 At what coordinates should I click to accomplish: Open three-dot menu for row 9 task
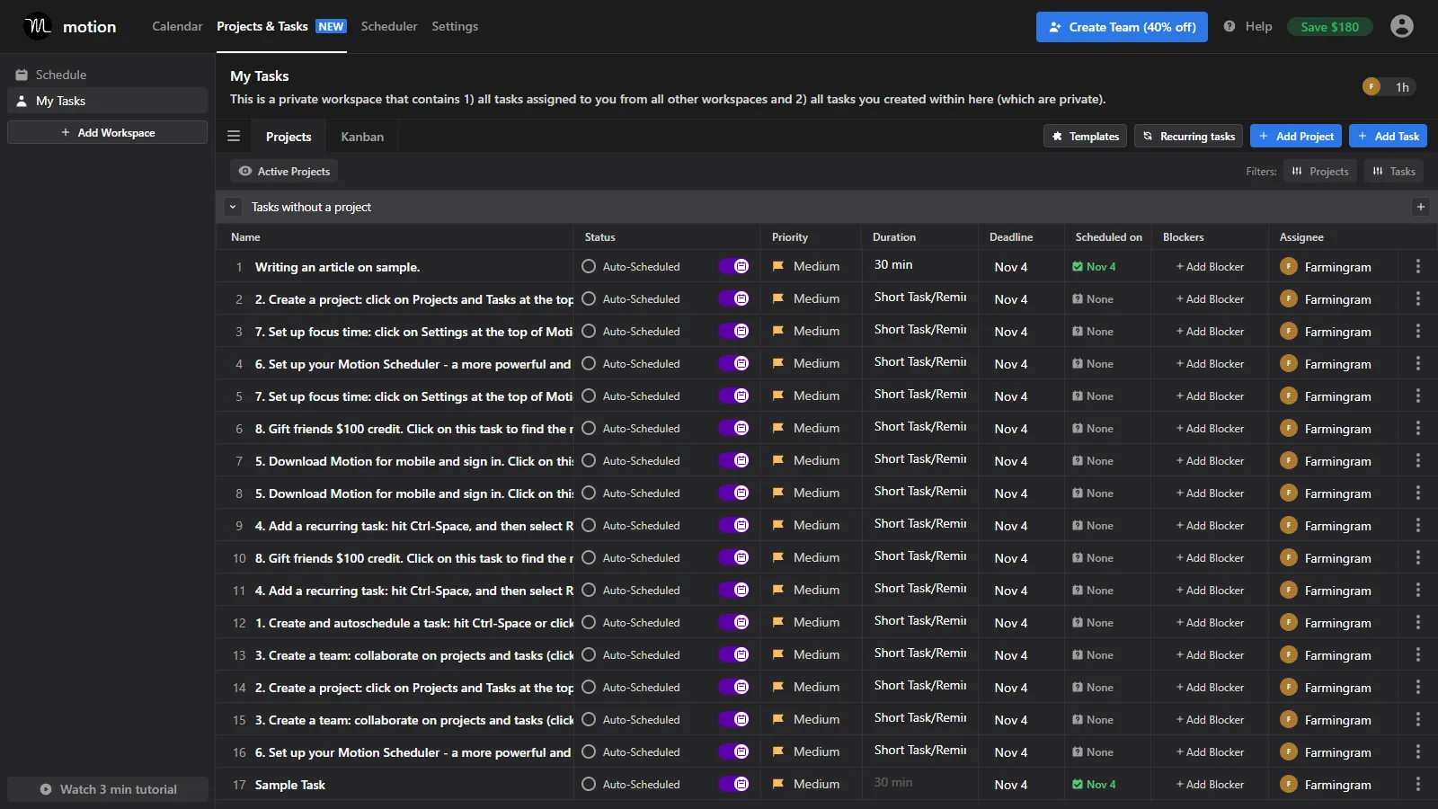(x=1418, y=525)
